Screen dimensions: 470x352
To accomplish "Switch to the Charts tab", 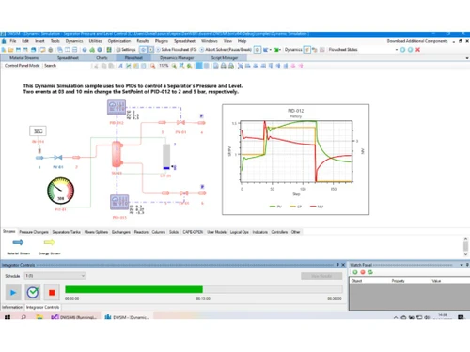I will tap(102, 58).
